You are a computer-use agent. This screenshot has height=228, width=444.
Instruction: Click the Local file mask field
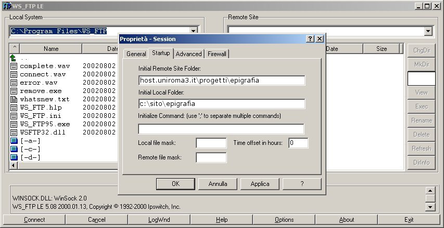211,143
